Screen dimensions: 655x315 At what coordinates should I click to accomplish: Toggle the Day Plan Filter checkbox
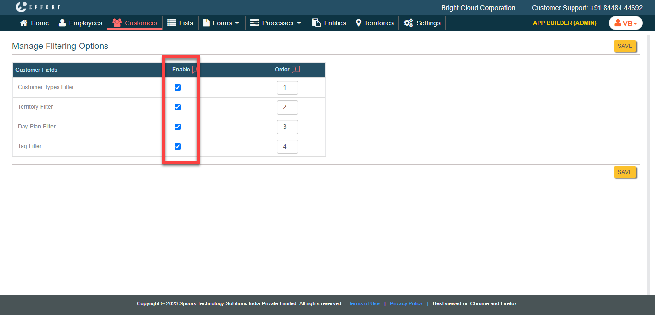coord(177,127)
